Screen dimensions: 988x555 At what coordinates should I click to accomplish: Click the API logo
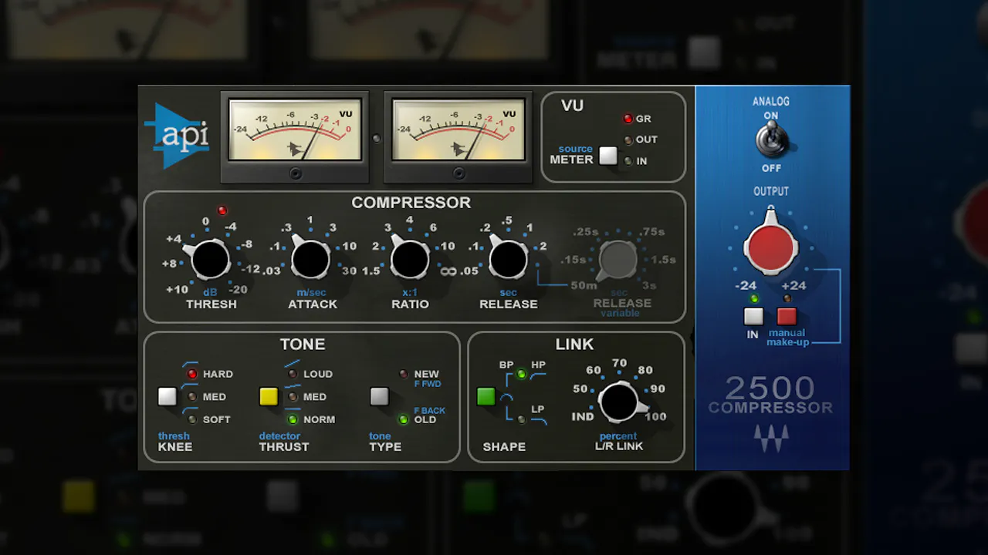pos(177,137)
